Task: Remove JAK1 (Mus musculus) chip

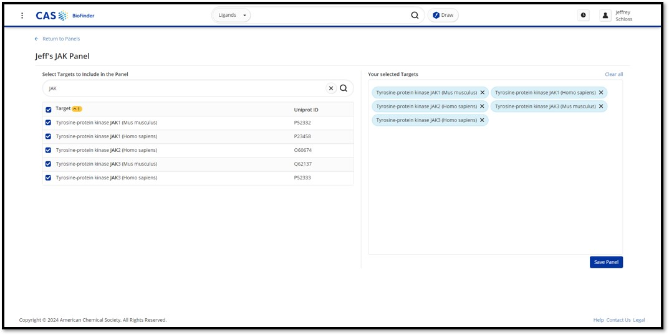Action: tap(482, 93)
